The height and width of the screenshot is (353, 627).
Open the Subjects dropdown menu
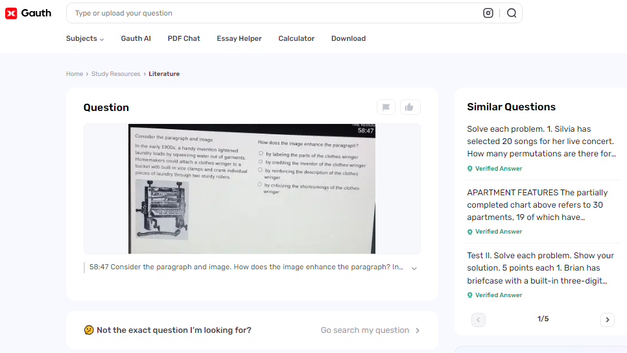pos(85,38)
